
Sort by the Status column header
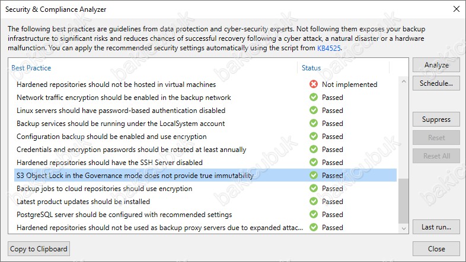(x=311, y=68)
